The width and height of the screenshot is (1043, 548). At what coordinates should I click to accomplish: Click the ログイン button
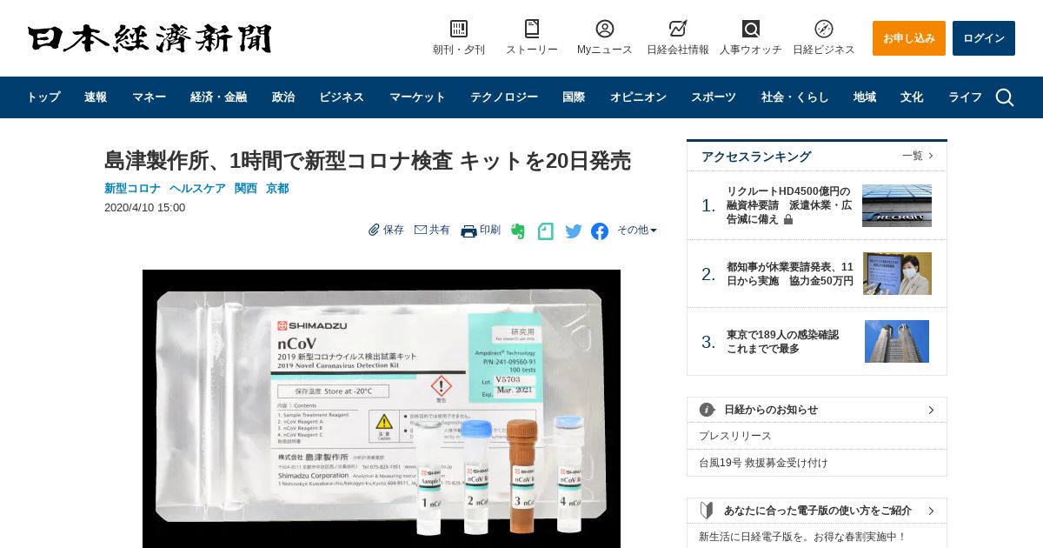pyautogui.click(x=984, y=38)
